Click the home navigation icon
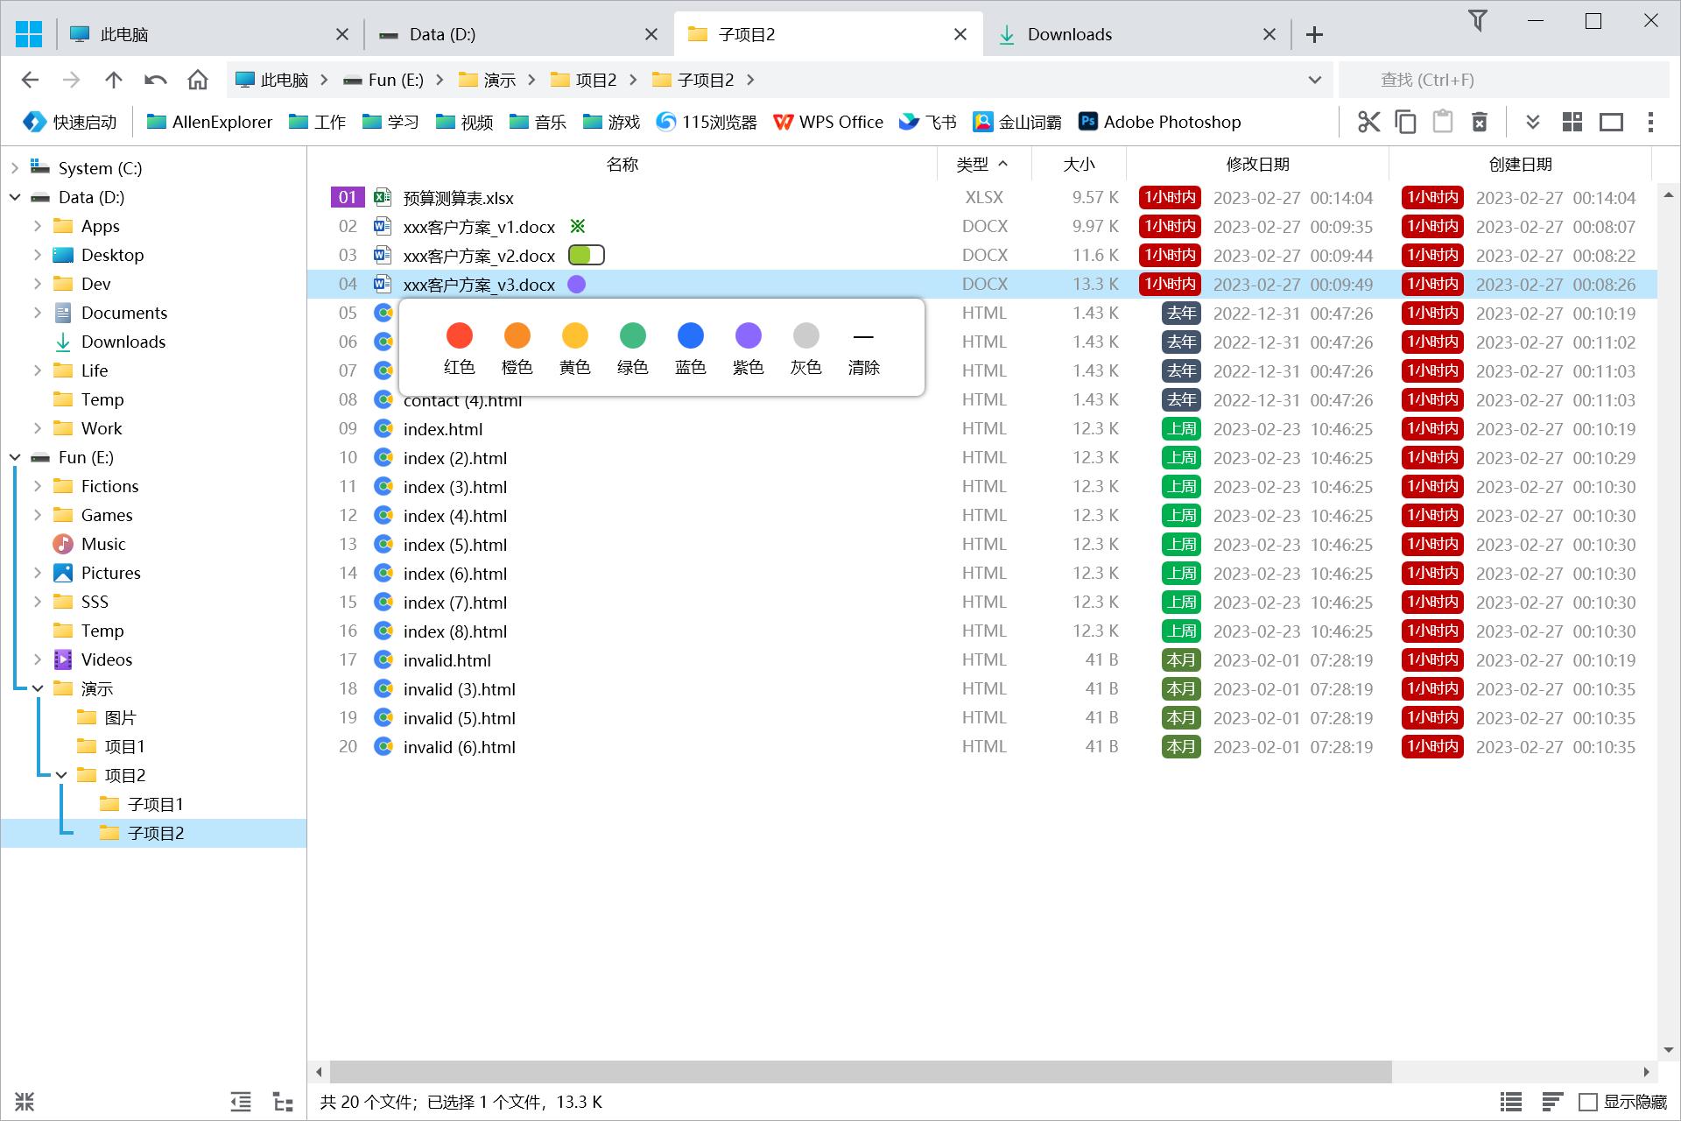The width and height of the screenshot is (1681, 1121). click(x=198, y=80)
